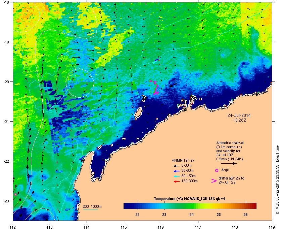This screenshot has height=229, width=282.
Task: Click the '-21' latitude axis label
Action: coord(6,121)
